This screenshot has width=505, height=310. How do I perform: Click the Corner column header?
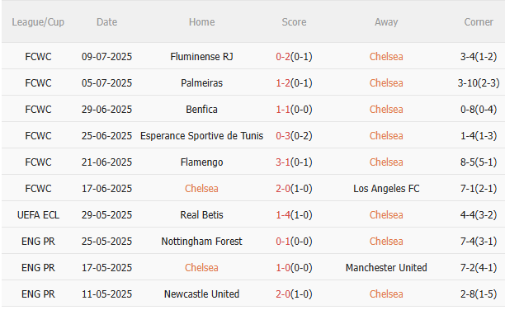click(479, 22)
